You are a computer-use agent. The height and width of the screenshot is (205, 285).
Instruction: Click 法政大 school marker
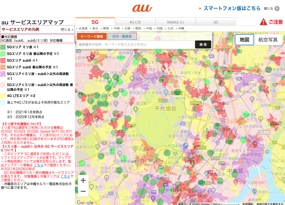coord(125,72)
